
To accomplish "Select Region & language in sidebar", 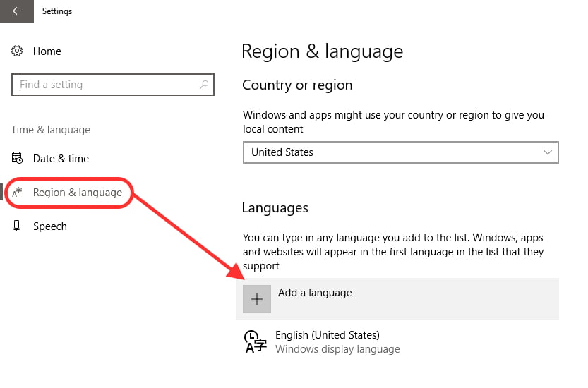I will [77, 193].
